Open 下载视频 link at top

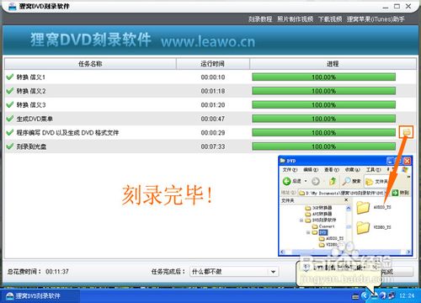pos(330,19)
